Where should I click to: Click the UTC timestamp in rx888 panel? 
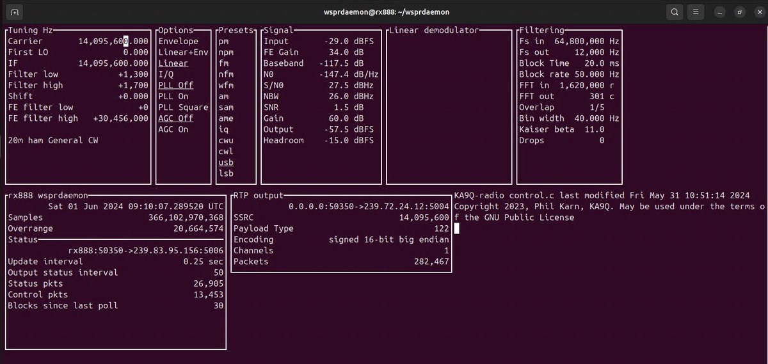click(x=136, y=207)
